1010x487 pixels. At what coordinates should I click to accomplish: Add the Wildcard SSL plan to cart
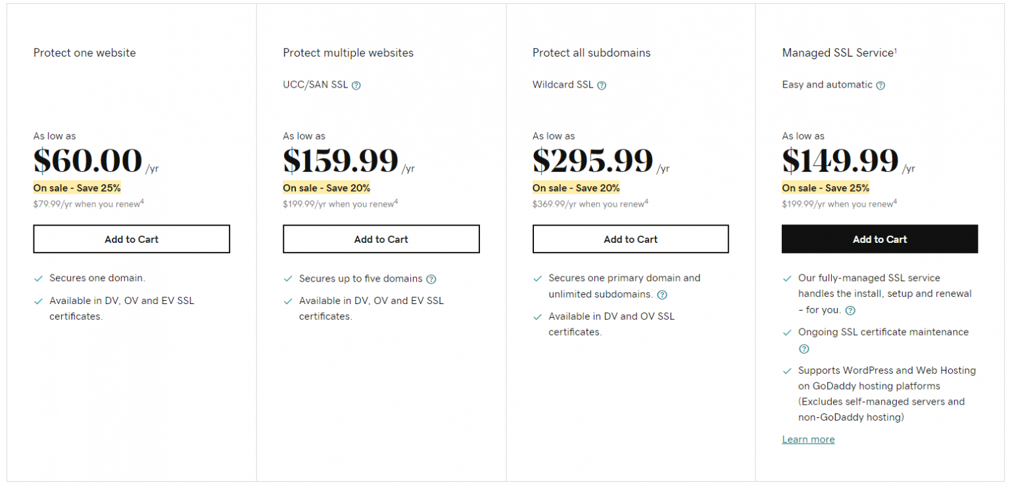pyautogui.click(x=630, y=239)
